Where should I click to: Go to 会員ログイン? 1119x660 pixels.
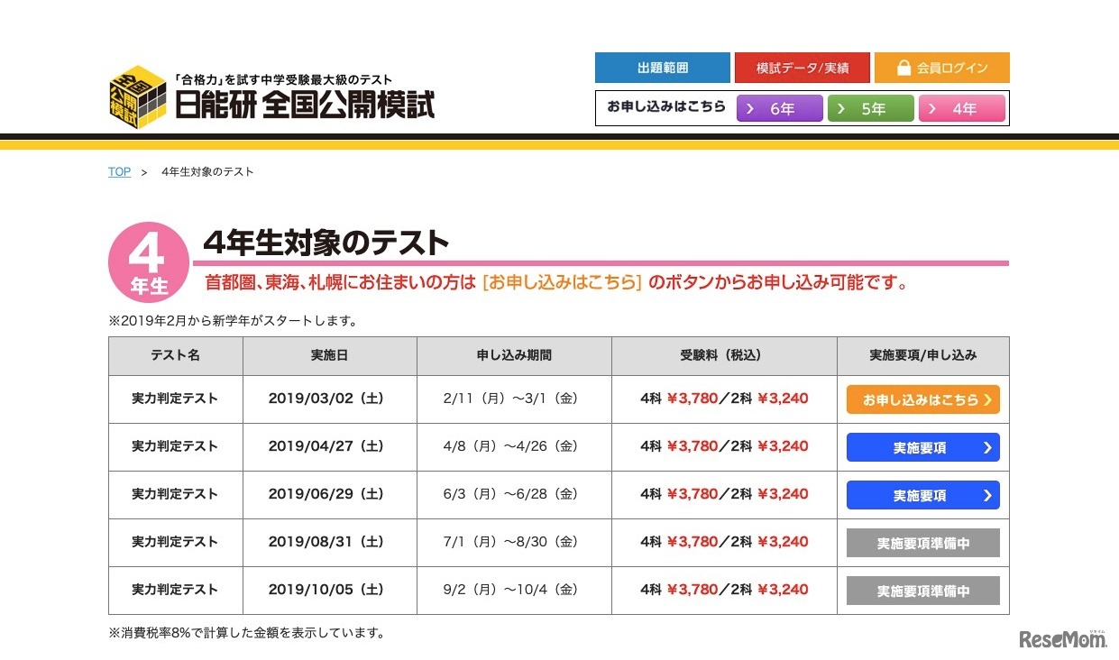(941, 67)
